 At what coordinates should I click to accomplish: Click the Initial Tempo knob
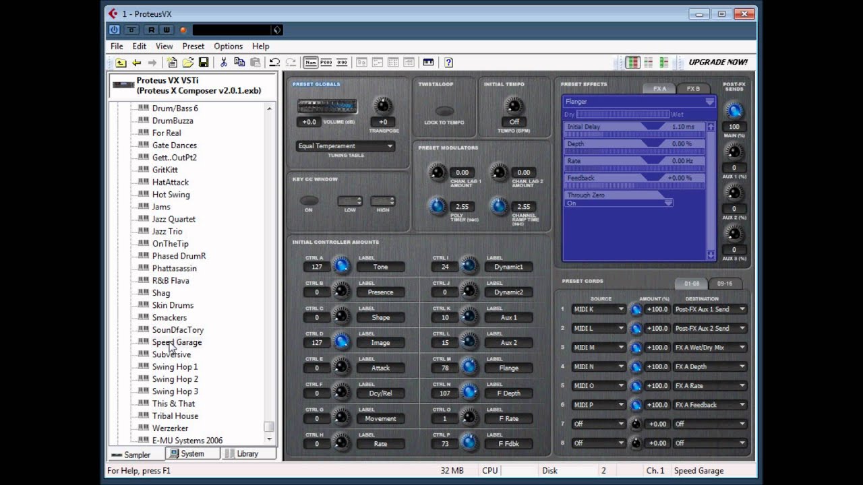[x=514, y=106]
